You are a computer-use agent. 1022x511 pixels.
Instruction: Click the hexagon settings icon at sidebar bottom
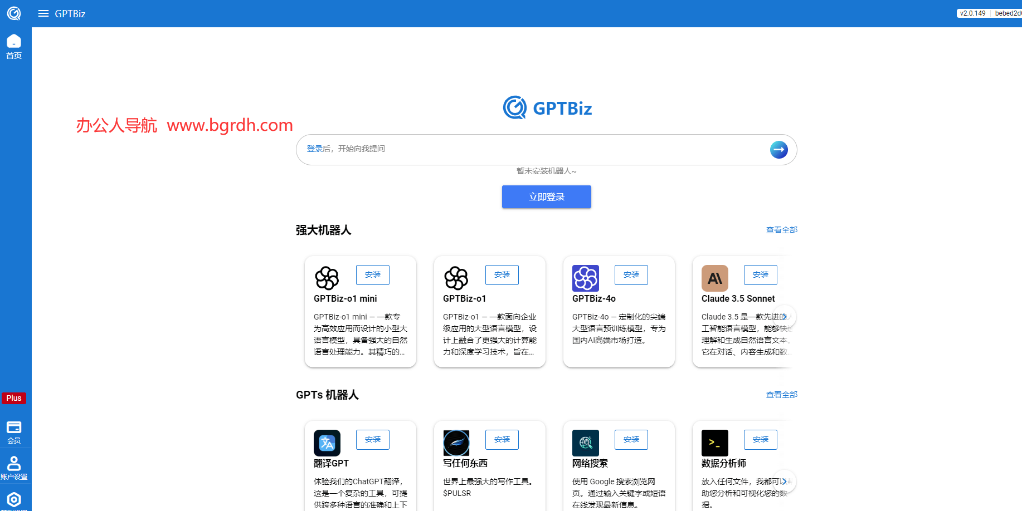click(x=14, y=499)
